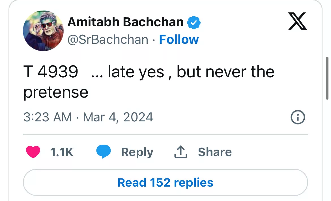Open Read 152 replies
This screenshot has height=201, width=331.
pyautogui.click(x=165, y=182)
